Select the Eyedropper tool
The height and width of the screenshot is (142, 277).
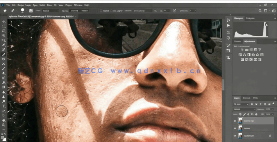(x=4, y=45)
